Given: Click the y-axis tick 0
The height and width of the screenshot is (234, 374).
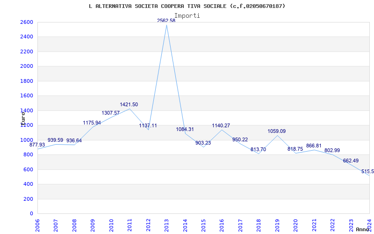Looking at the screenshot, I should (31, 214).
